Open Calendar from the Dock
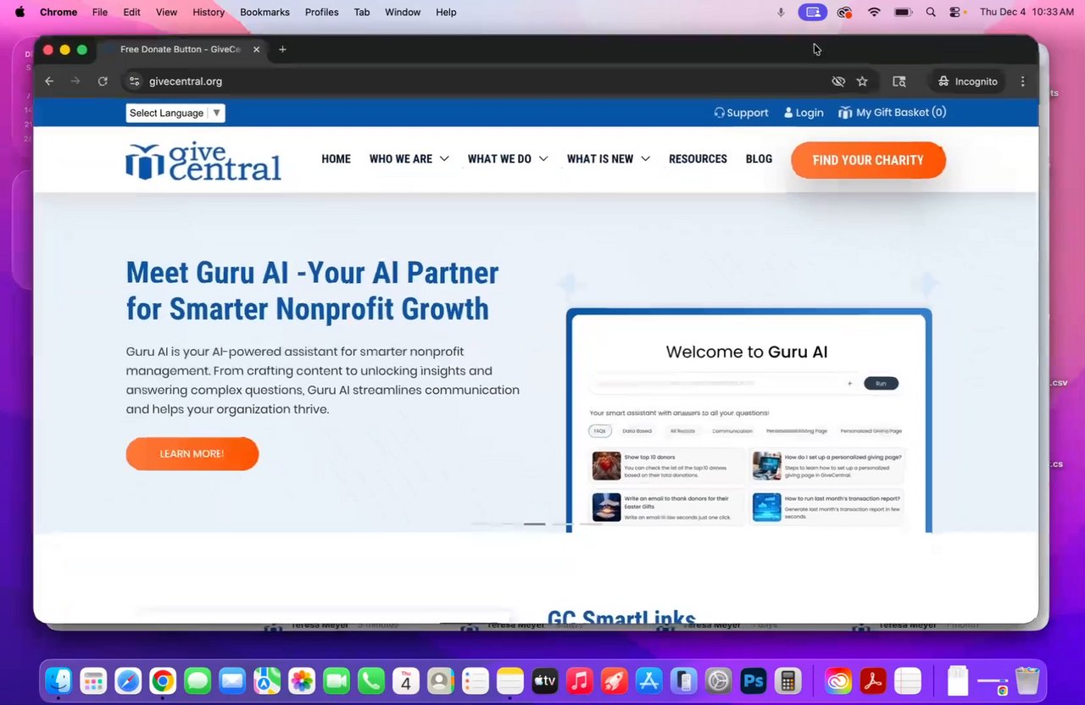The height and width of the screenshot is (705, 1085). (406, 680)
